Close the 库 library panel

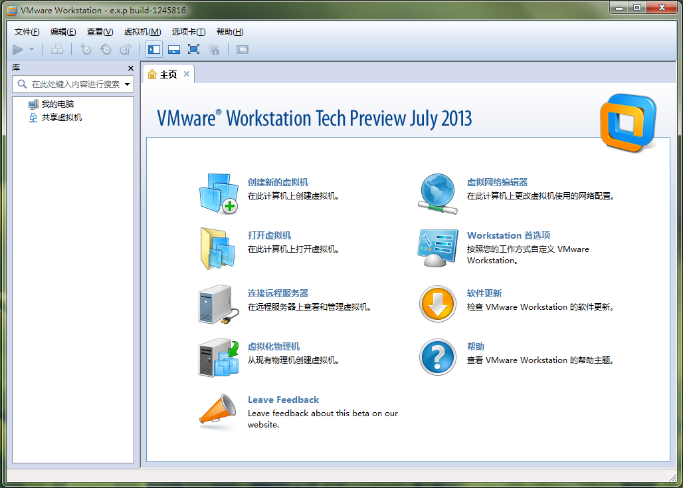click(131, 68)
